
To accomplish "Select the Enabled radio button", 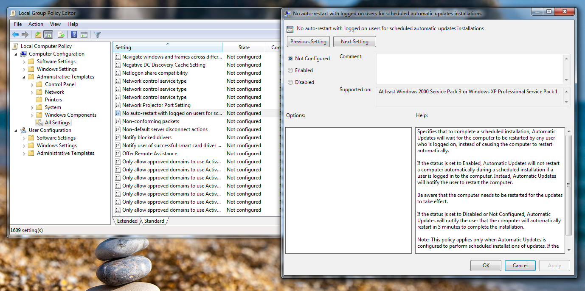I will tap(290, 70).
